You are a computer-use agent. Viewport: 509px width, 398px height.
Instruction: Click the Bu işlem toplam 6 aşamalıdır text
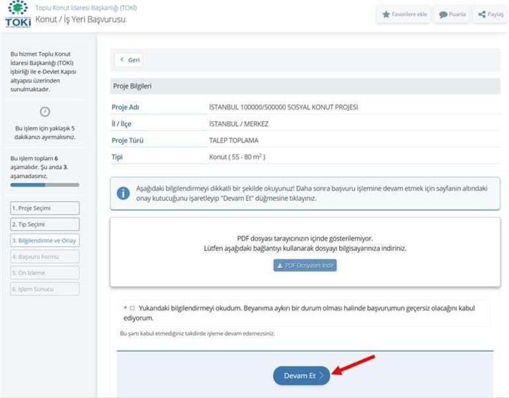pyautogui.click(x=39, y=167)
